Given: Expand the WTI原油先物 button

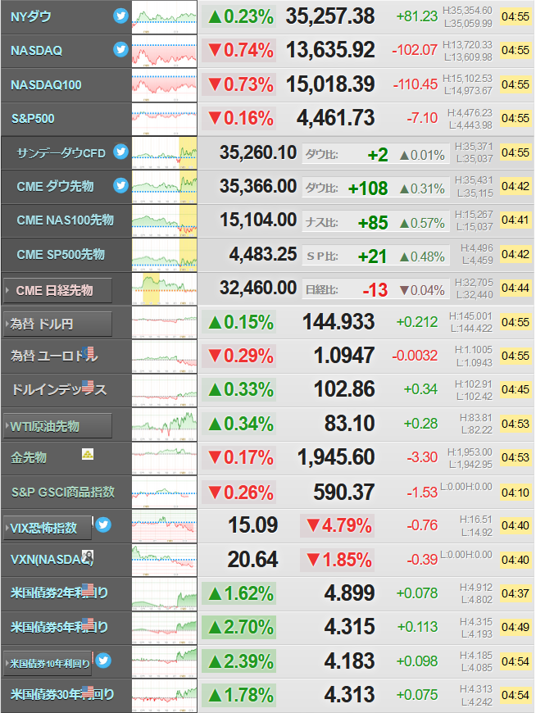Looking at the screenshot, I should [x=57, y=426].
